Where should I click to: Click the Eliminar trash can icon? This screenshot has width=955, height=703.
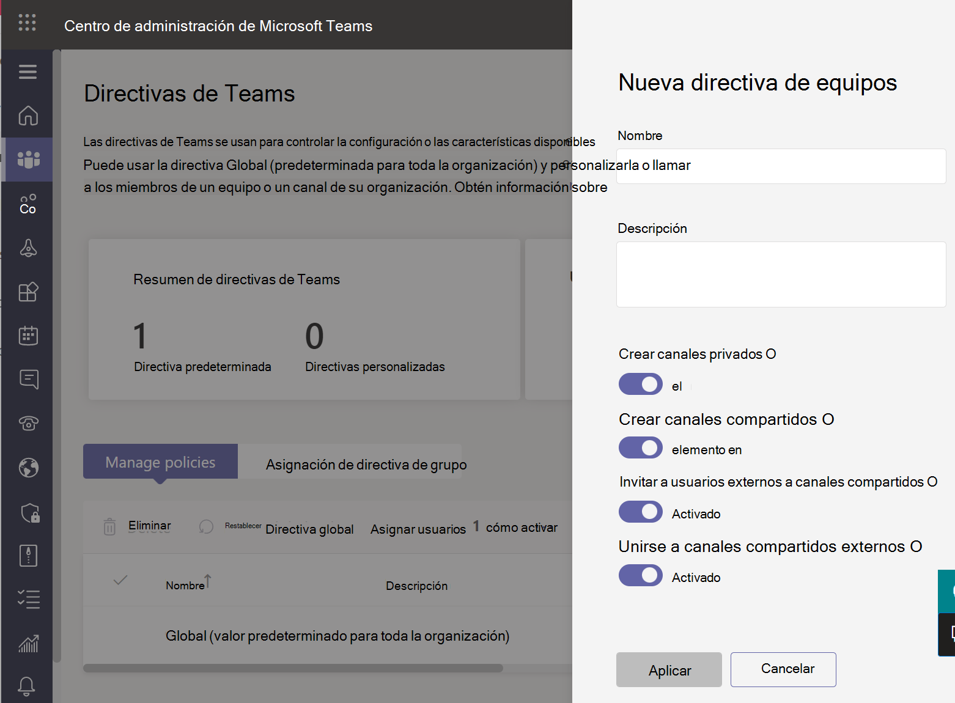pyautogui.click(x=109, y=526)
